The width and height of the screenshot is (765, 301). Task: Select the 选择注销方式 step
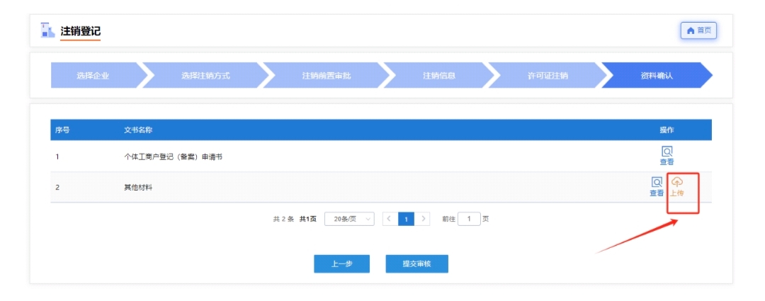tap(205, 76)
